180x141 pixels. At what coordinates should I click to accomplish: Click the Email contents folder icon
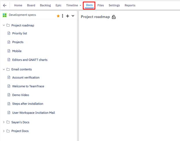click(x=8, y=69)
